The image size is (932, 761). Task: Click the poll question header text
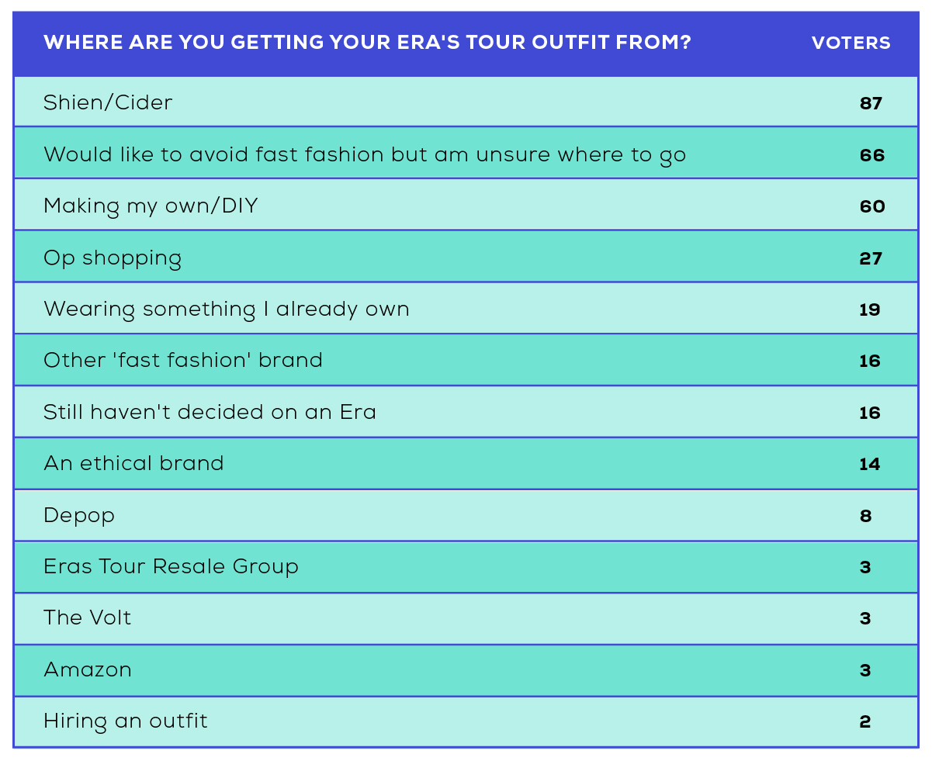[367, 43]
